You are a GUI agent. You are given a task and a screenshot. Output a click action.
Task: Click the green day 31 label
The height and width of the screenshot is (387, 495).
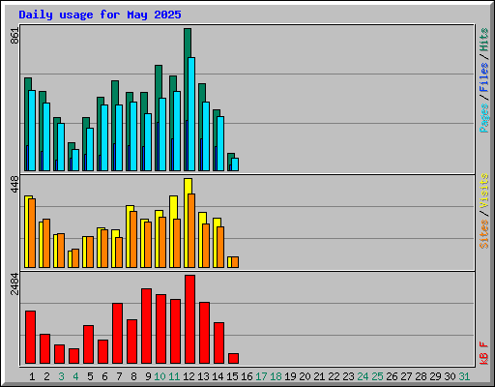click(464, 376)
